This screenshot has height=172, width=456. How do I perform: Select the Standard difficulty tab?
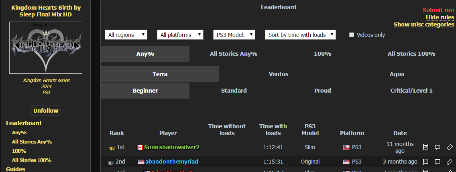[234, 91]
